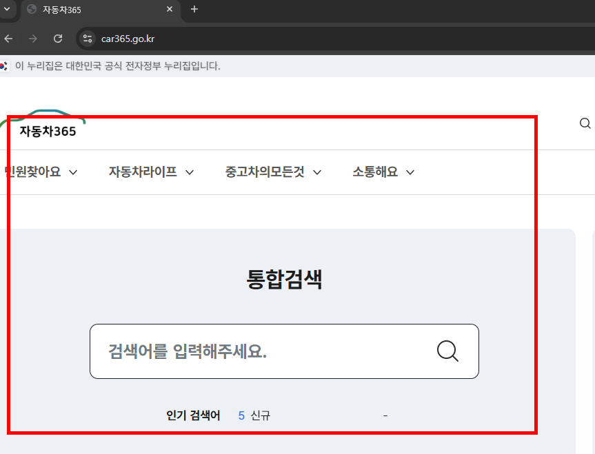Click the browser refresh icon
The width and height of the screenshot is (595, 454).
58,39
